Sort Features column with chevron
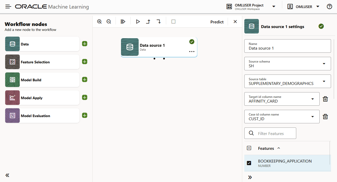 [x=279, y=148]
